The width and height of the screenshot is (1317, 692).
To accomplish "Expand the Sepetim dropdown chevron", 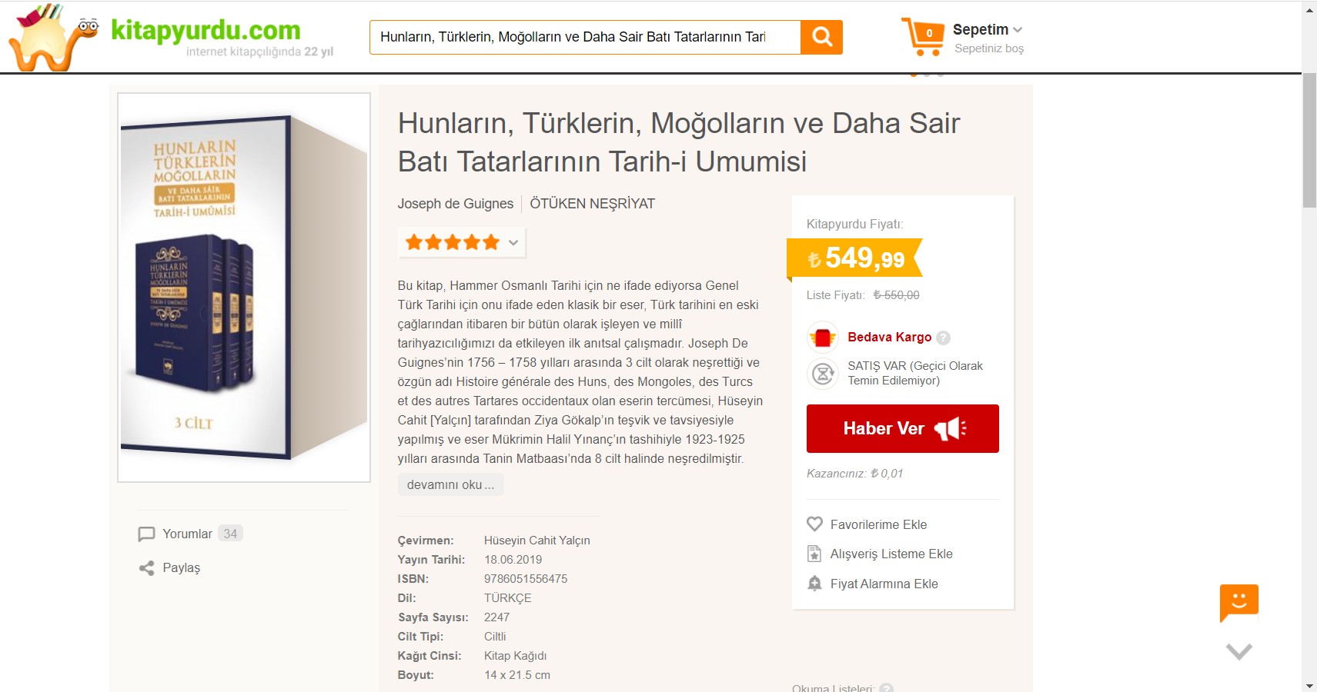I will point(1018,30).
